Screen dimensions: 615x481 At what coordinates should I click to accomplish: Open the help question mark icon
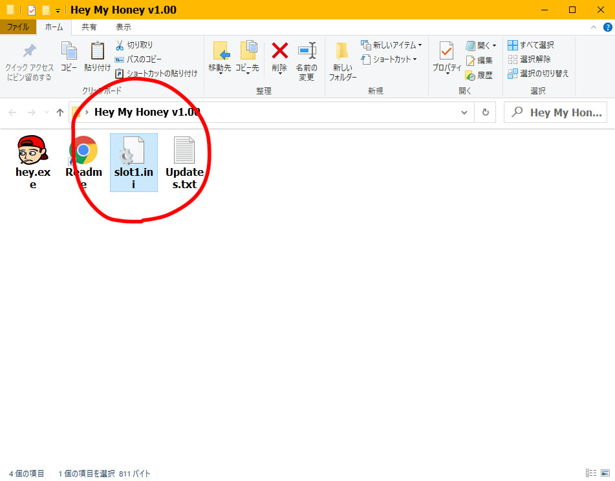607,27
